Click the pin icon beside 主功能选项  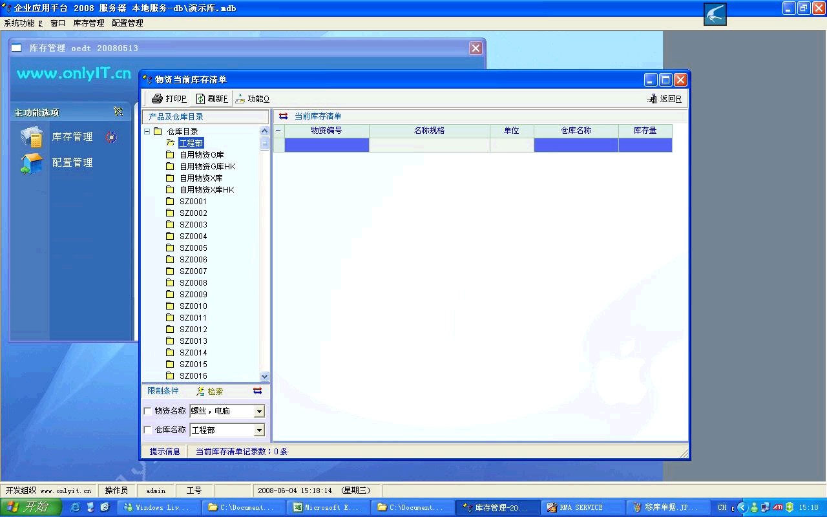tap(118, 112)
